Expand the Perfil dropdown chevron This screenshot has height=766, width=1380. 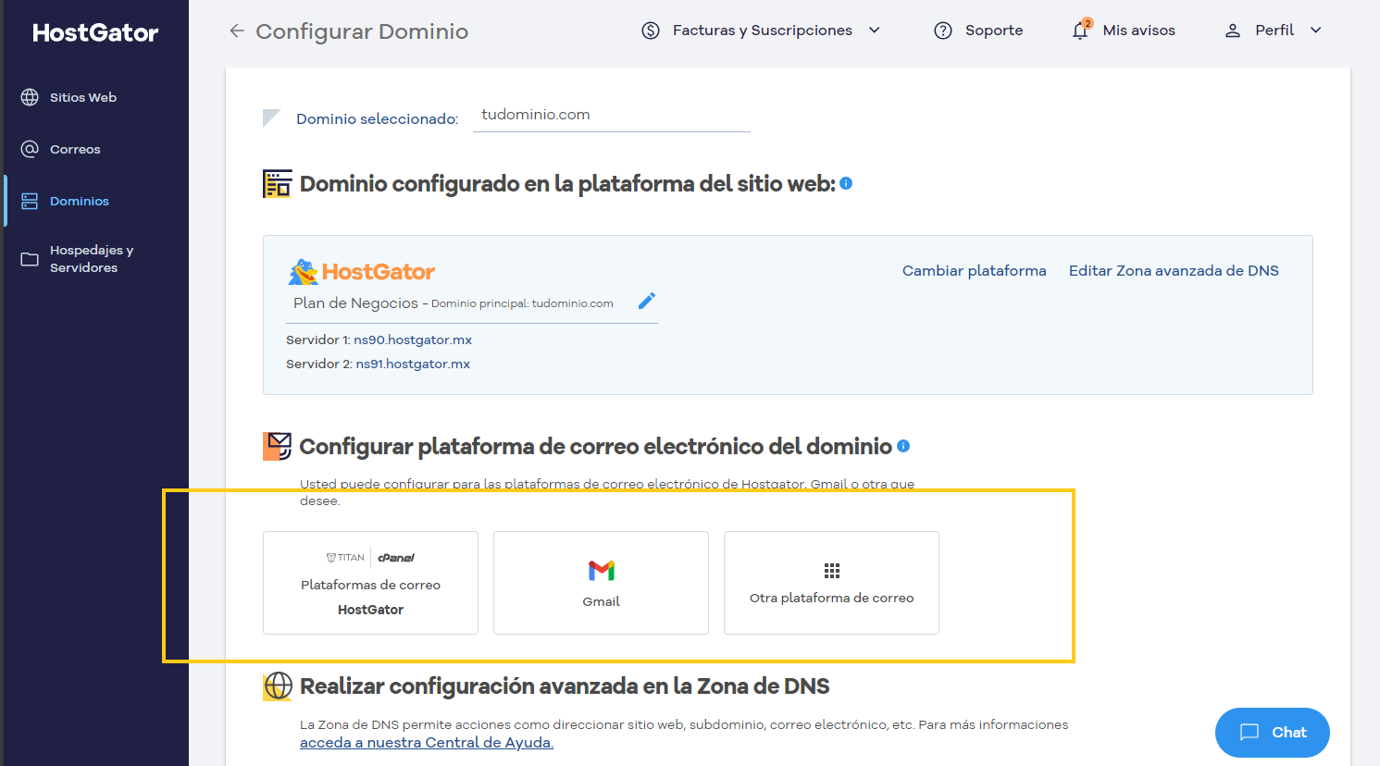pos(1316,31)
